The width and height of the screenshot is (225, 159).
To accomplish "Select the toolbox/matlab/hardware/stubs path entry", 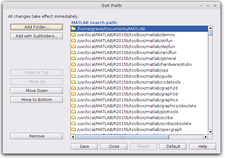I will click(134, 64).
